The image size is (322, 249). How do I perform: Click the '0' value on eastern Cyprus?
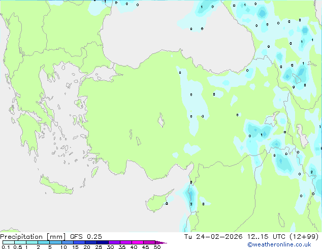tap(167, 204)
